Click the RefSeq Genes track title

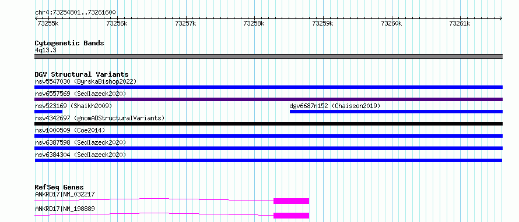pyautogui.click(x=59, y=187)
